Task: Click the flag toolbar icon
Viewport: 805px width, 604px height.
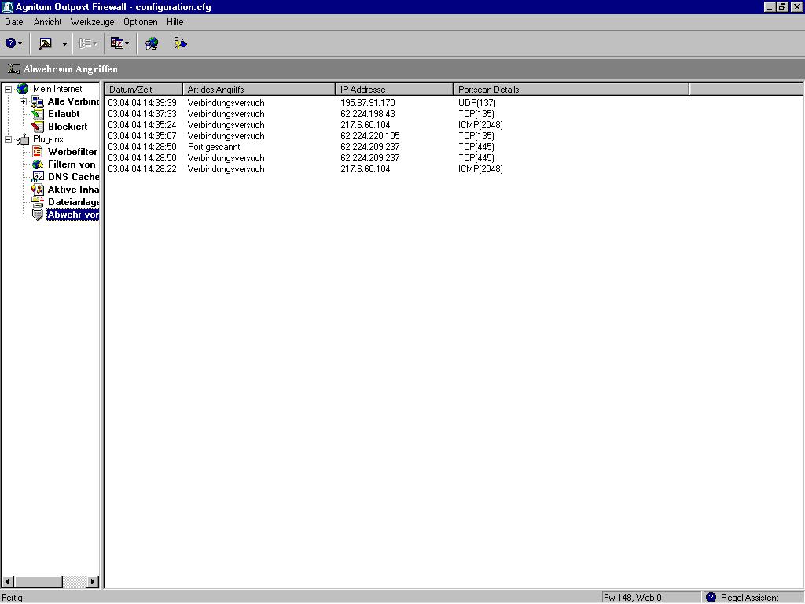Action: coord(180,43)
